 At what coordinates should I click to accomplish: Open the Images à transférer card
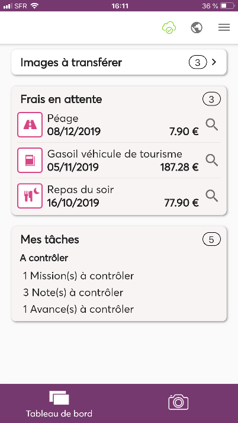pyautogui.click(x=119, y=62)
